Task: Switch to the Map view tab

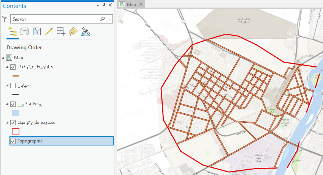Action: click(131, 4)
